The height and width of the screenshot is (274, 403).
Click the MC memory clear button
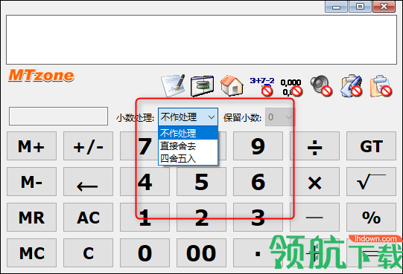(x=31, y=253)
